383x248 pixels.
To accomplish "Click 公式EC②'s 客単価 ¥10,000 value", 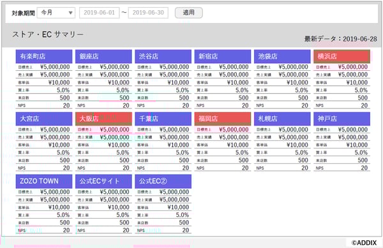I will [x=178, y=207].
